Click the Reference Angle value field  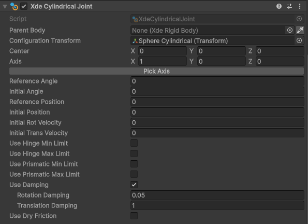click(217, 81)
